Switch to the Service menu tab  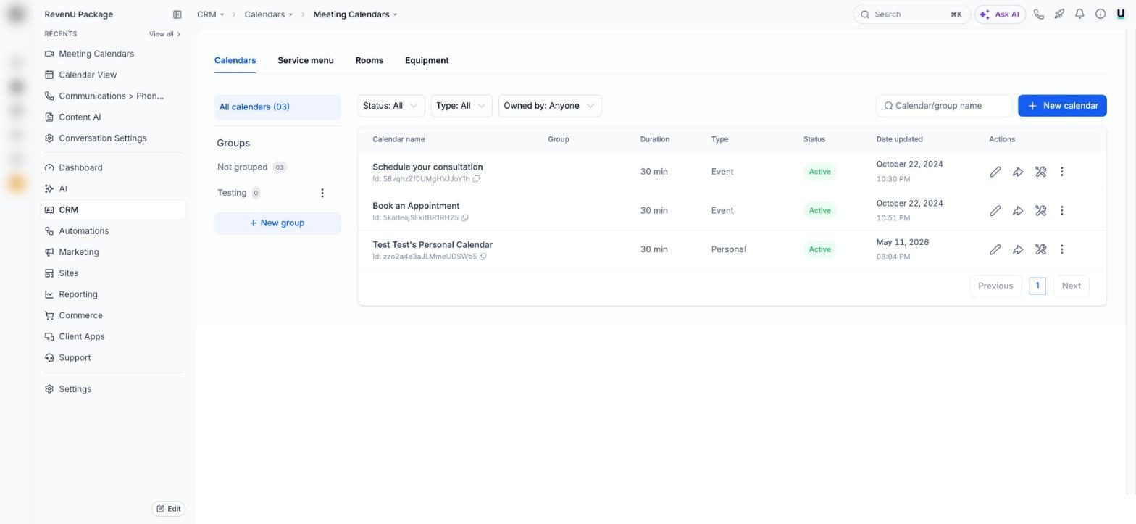coord(306,60)
